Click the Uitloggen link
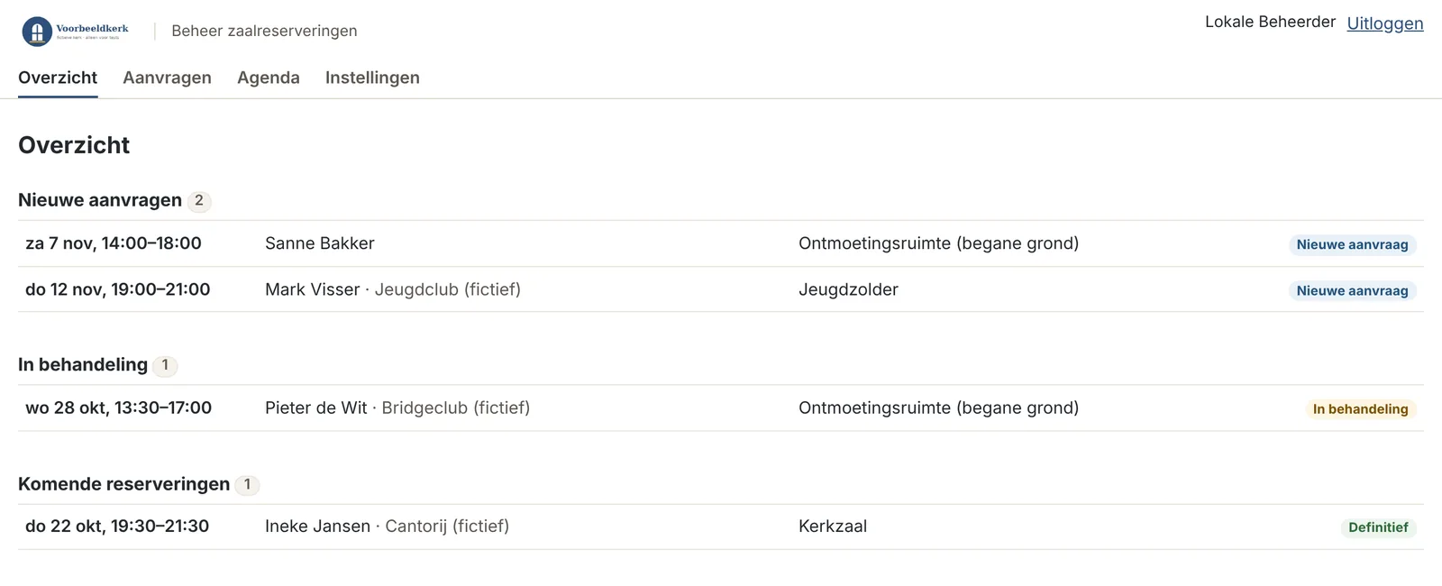The image size is (1442, 586). point(1385,23)
